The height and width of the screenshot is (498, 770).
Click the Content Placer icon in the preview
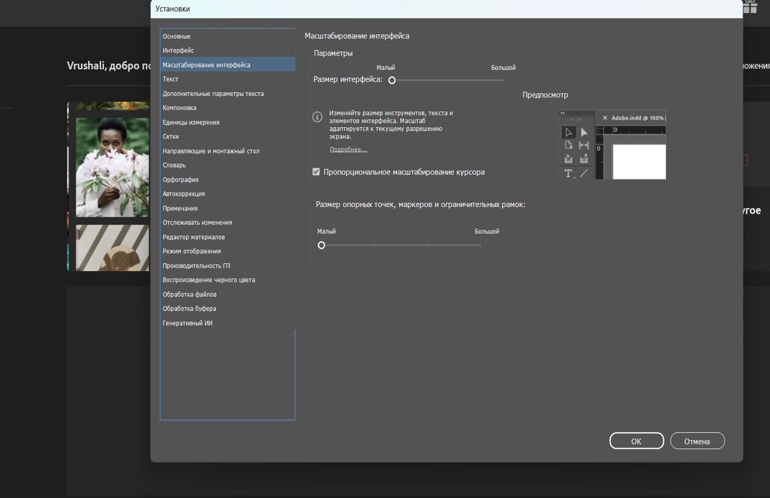(x=584, y=159)
